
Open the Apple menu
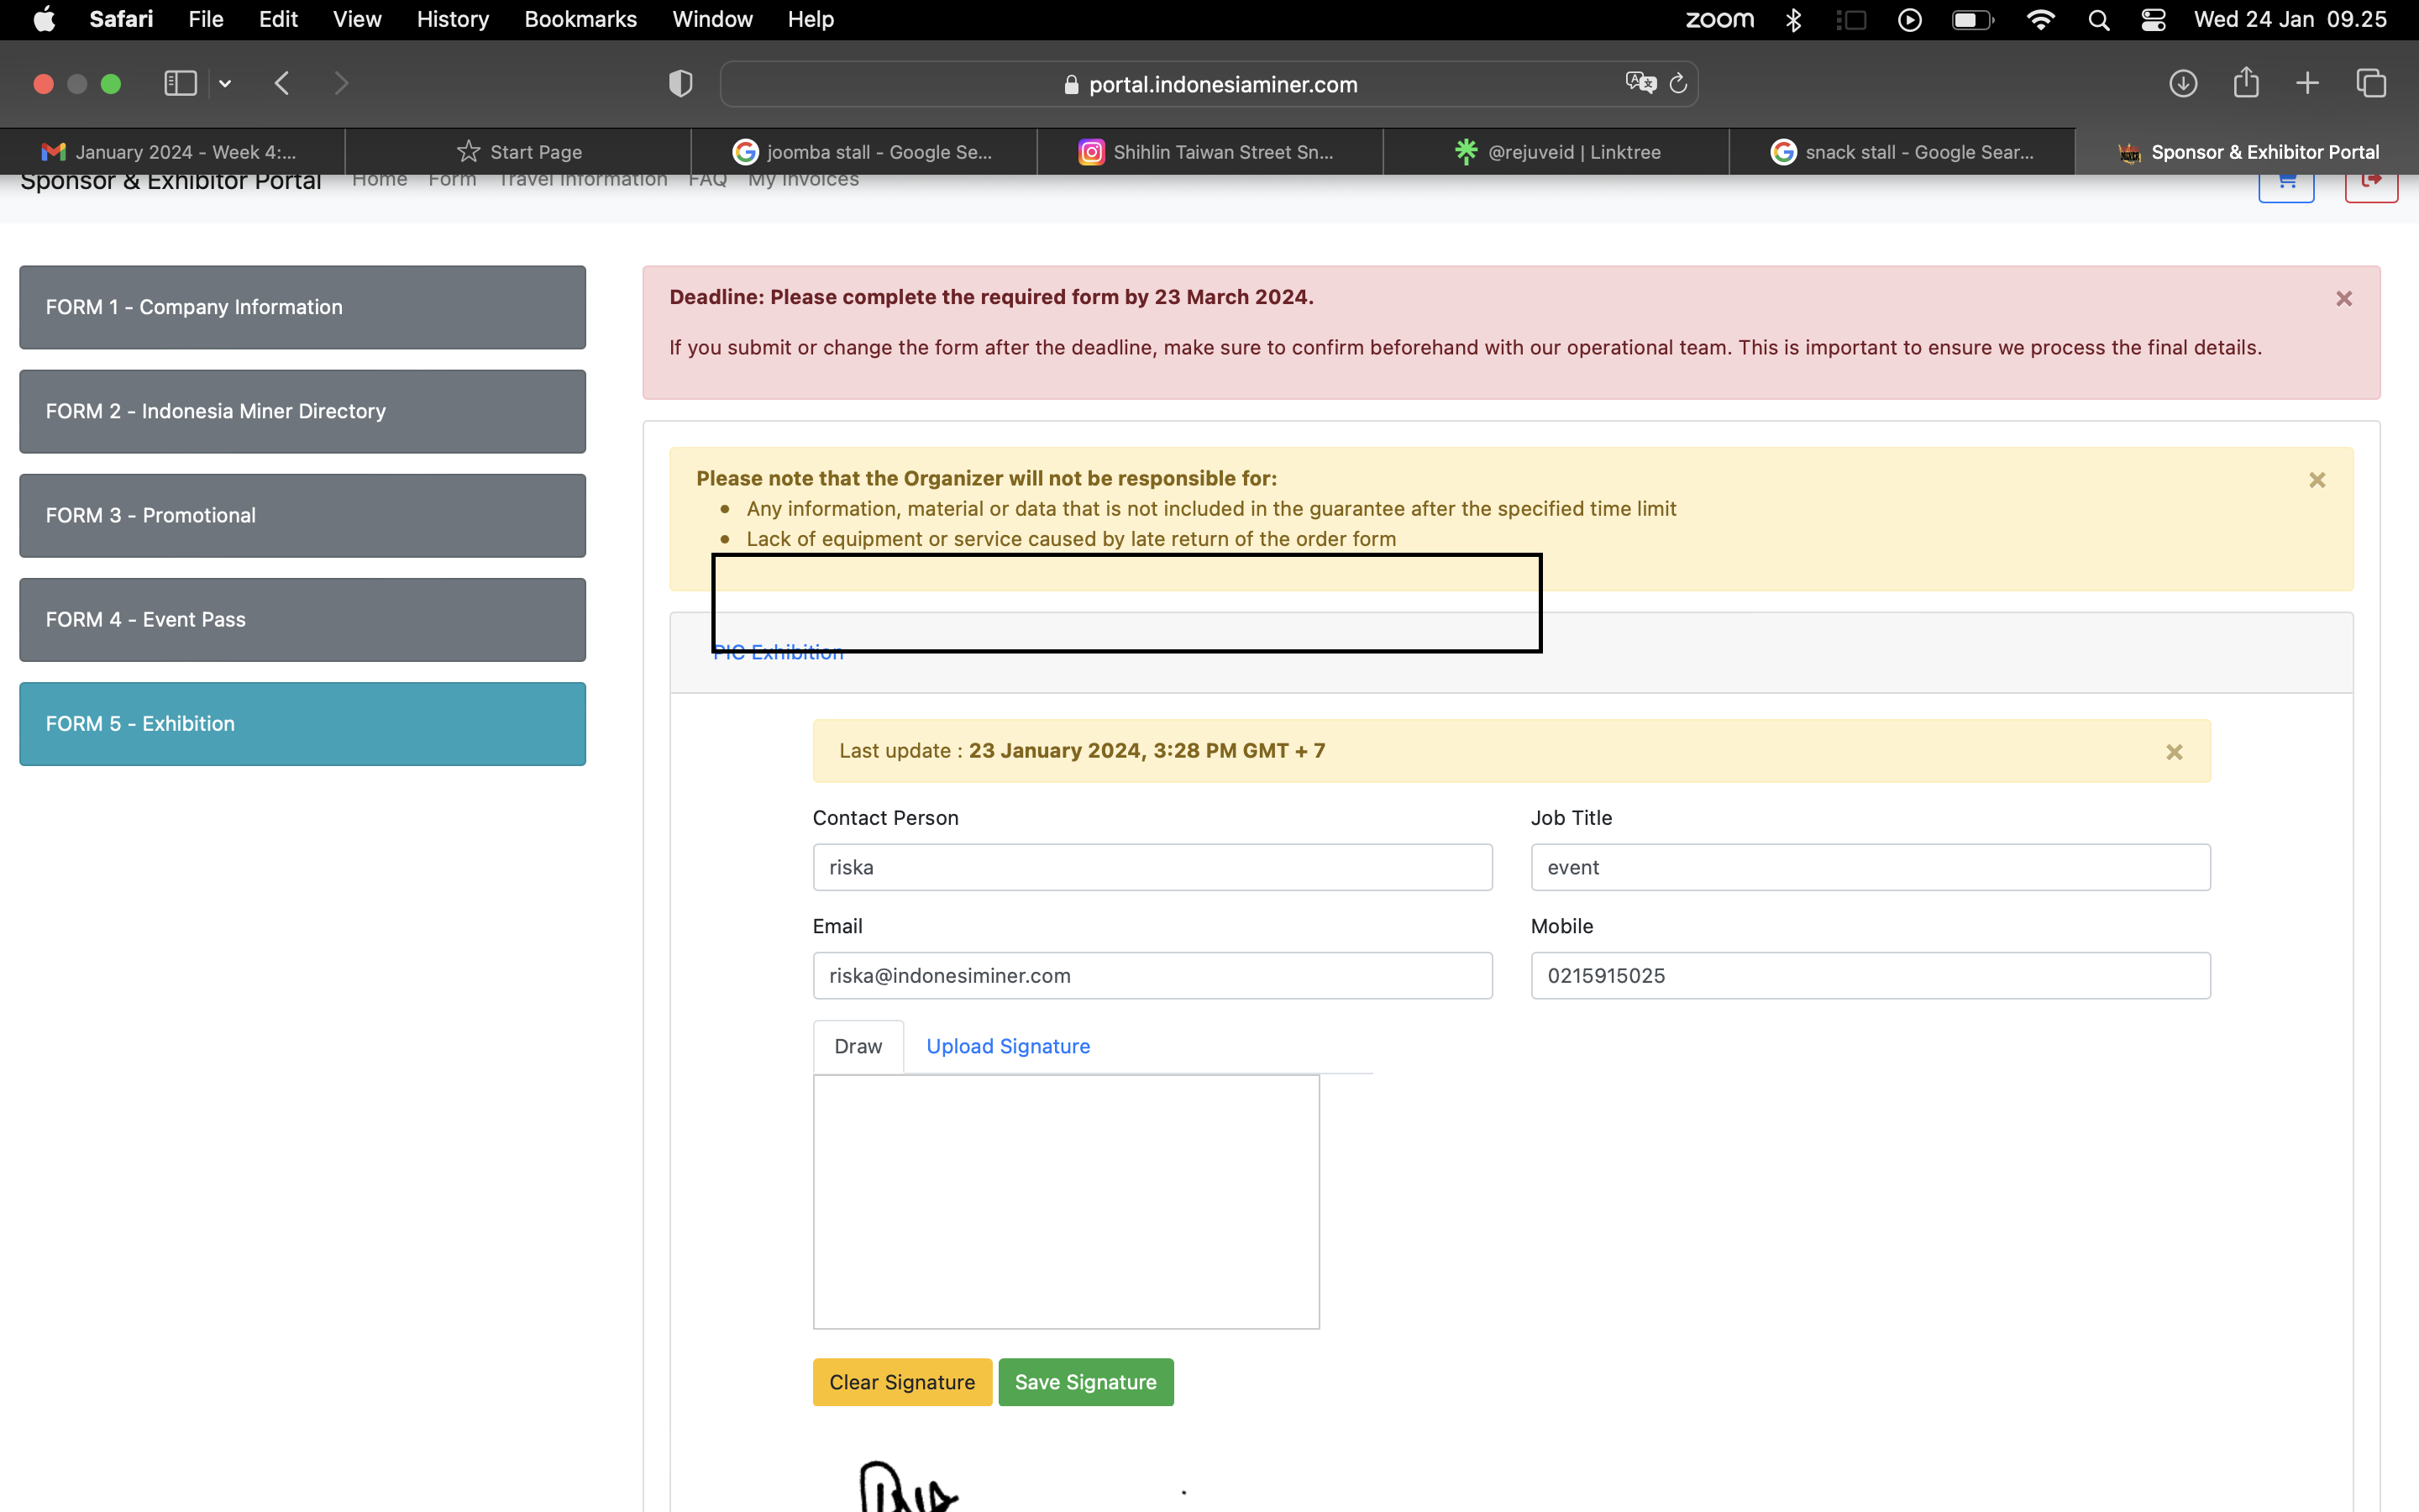(44, 19)
